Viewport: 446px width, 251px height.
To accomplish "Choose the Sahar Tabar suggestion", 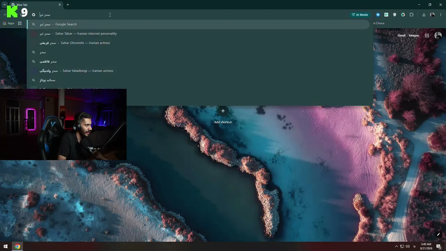I will (198, 33).
